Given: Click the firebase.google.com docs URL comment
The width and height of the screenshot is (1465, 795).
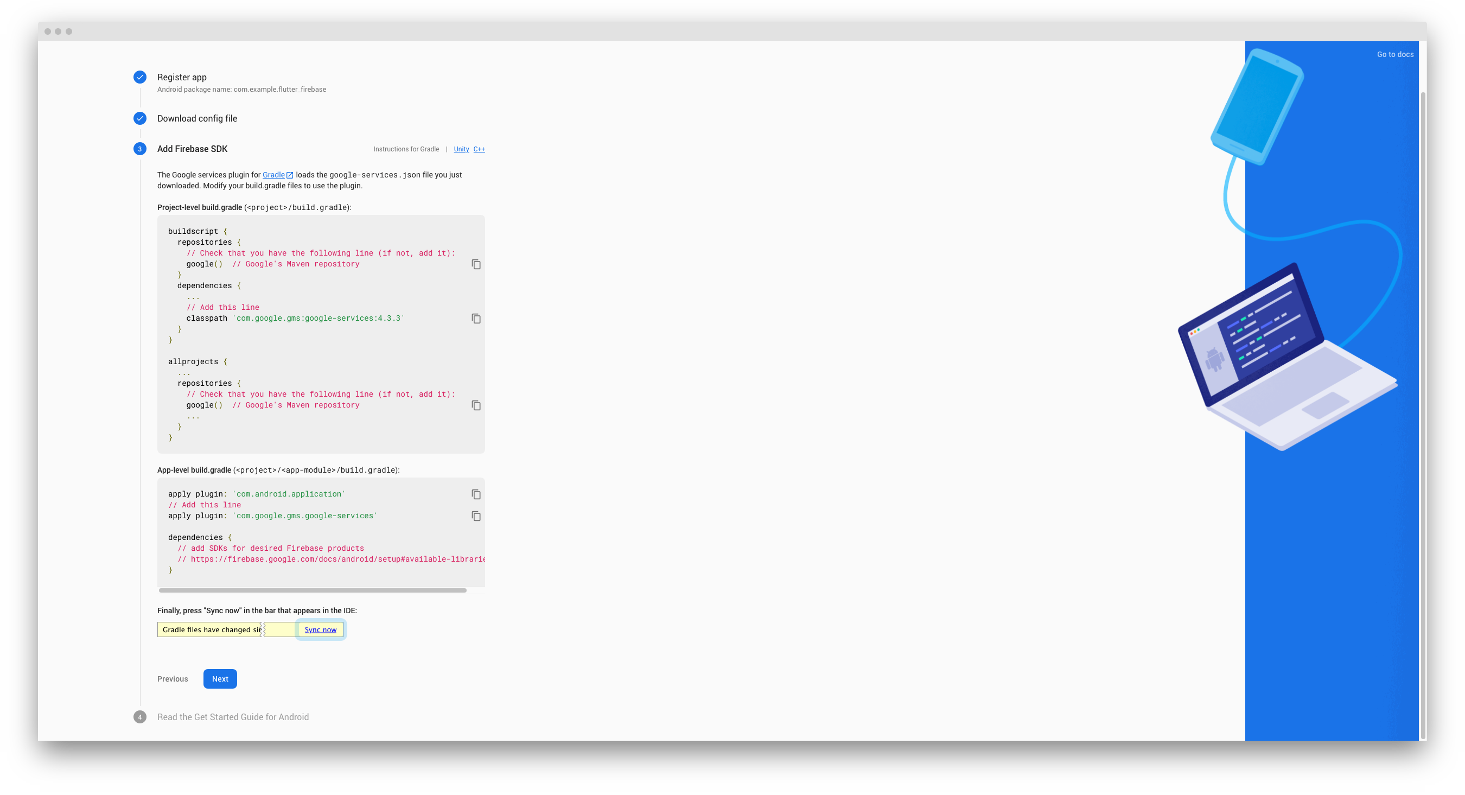Looking at the screenshot, I should 332,559.
